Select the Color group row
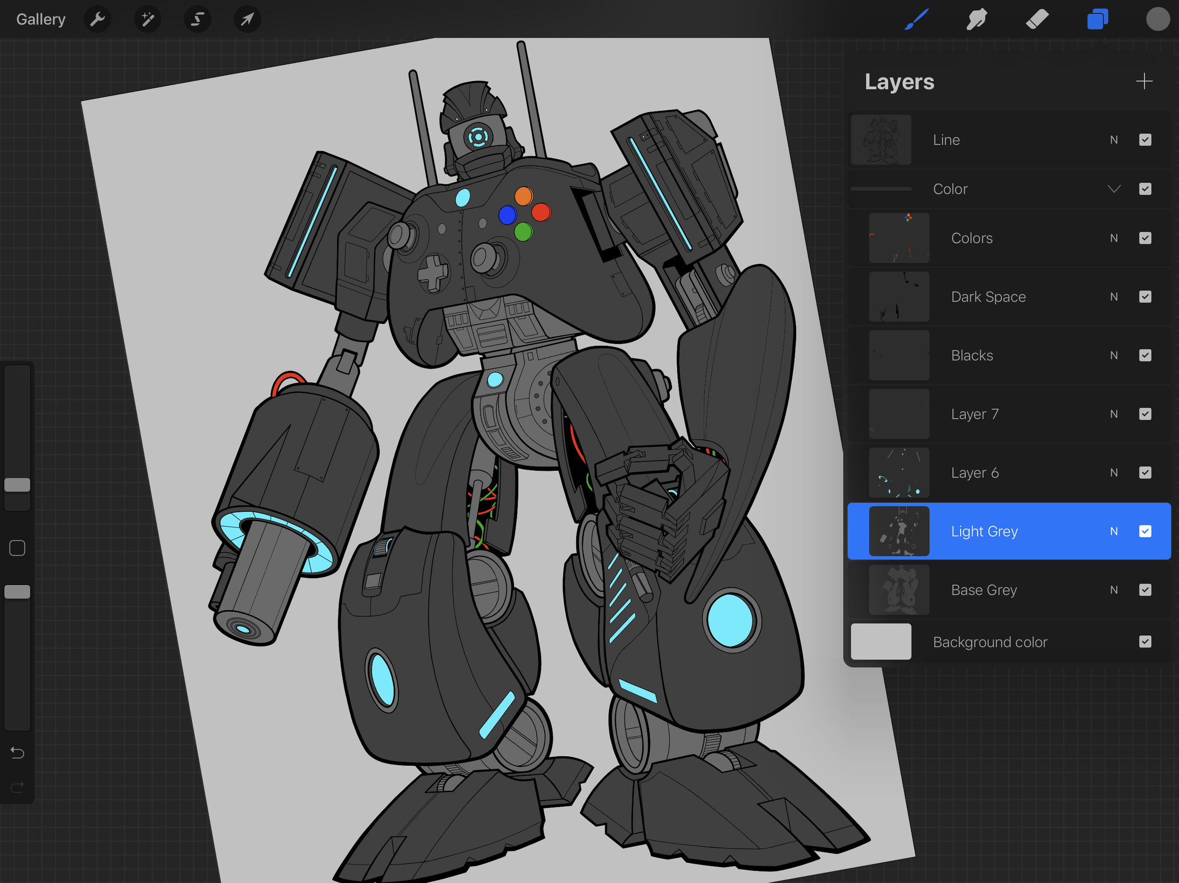 [1009, 189]
